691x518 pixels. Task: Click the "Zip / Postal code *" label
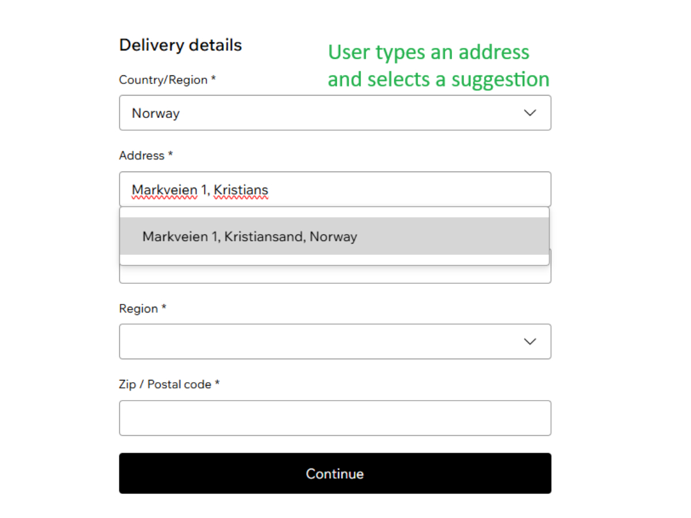[169, 384]
